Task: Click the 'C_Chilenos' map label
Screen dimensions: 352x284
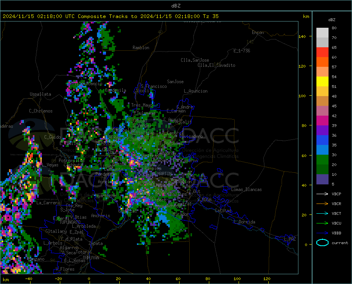Action: [x=41, y=111]
